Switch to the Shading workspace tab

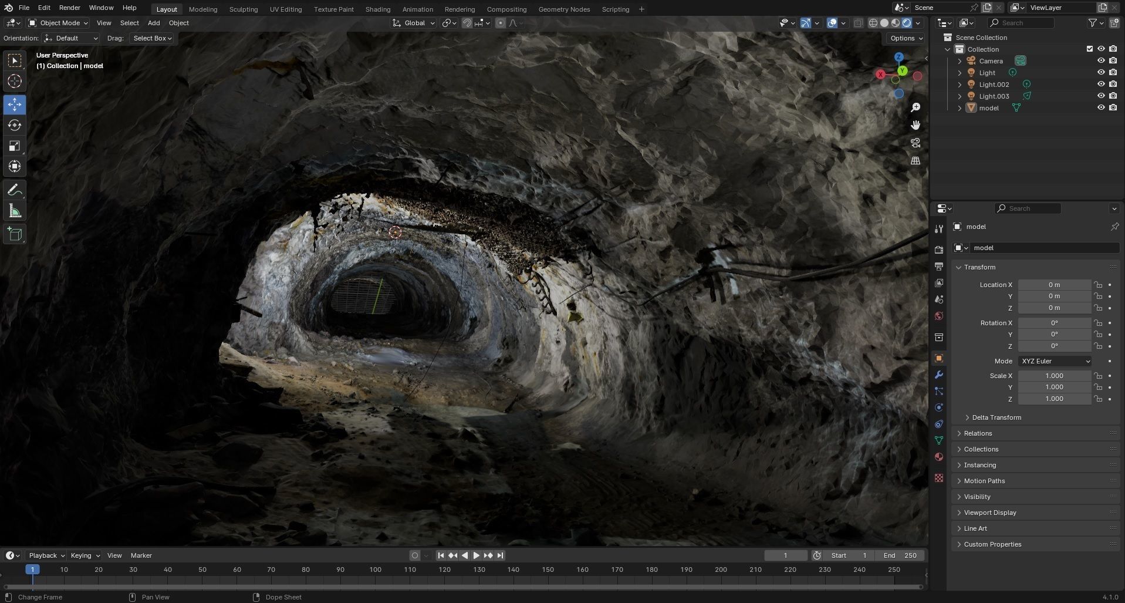378,9
